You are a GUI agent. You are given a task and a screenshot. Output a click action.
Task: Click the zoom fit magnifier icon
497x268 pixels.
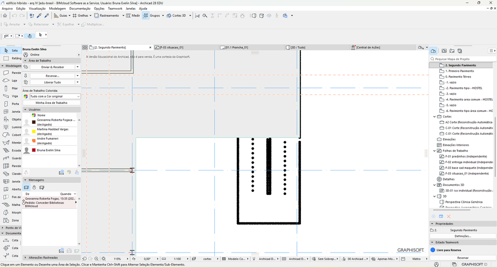(x=103, y=259)
